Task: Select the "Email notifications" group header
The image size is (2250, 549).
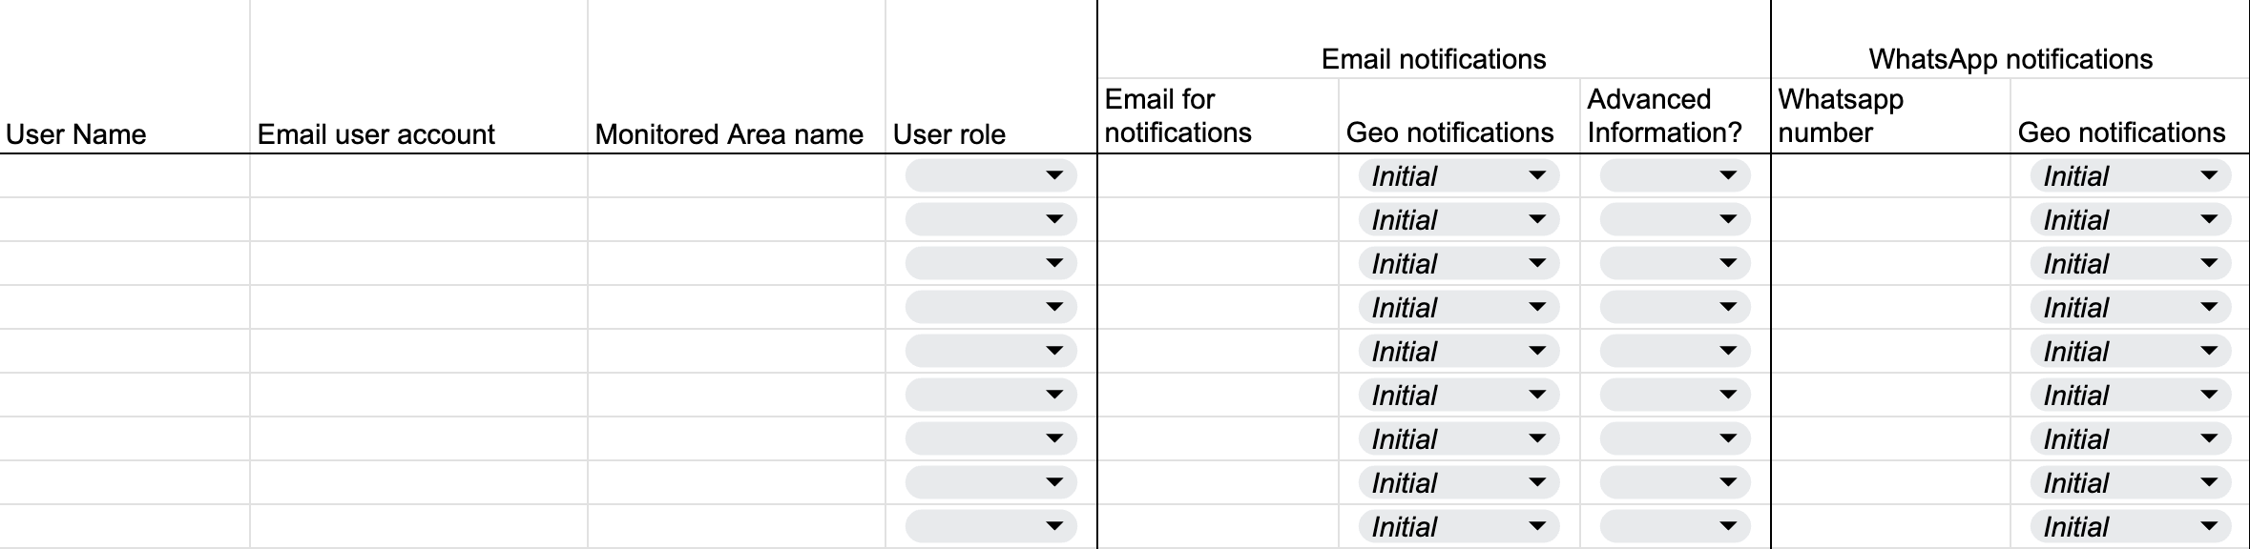Action: pyautogui.click(x=1433, y=59)
